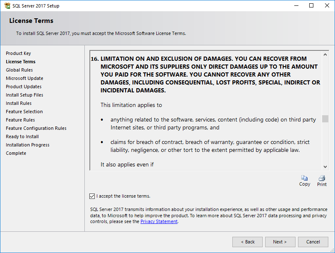Select the Complete step
Image resolution: width=335 pixels, height=253 pixels.
pos(16,154)
